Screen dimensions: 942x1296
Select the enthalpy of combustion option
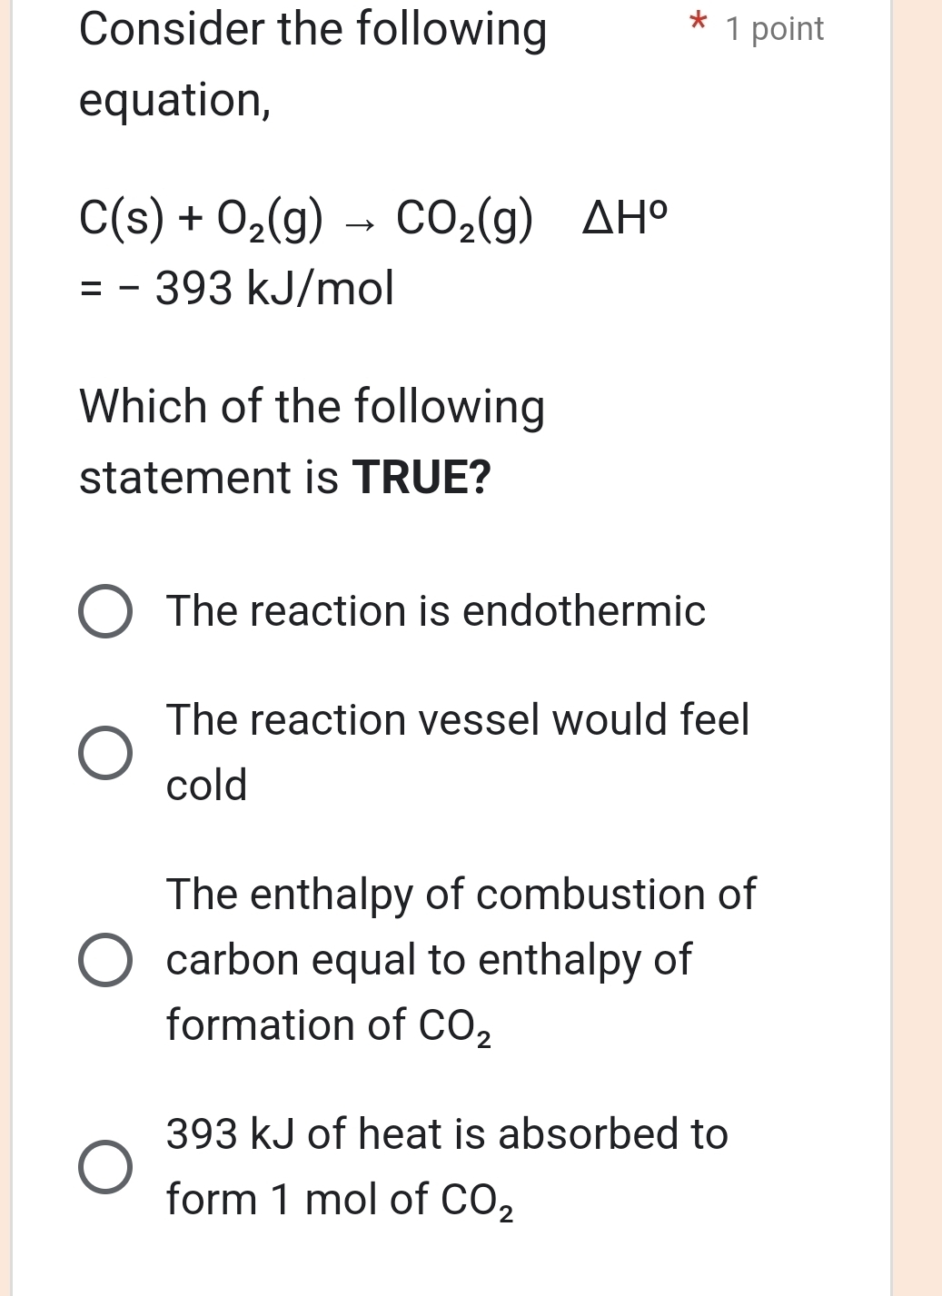(106, 960)
